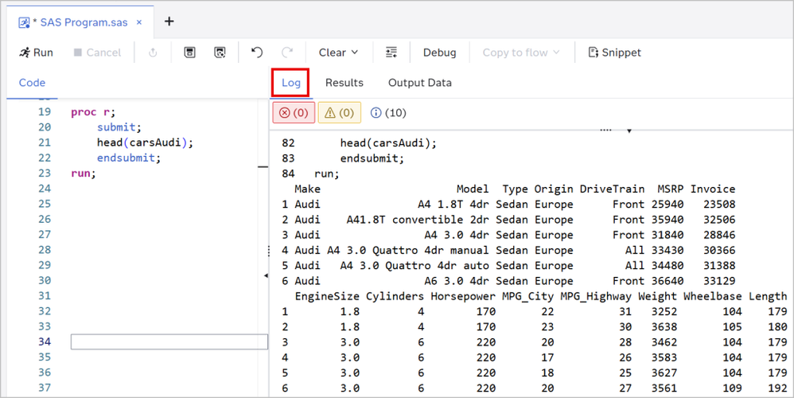Add a new tab with plus icon

[169, 21]
